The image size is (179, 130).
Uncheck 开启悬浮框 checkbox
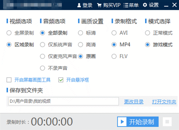[x=61, y=80]
